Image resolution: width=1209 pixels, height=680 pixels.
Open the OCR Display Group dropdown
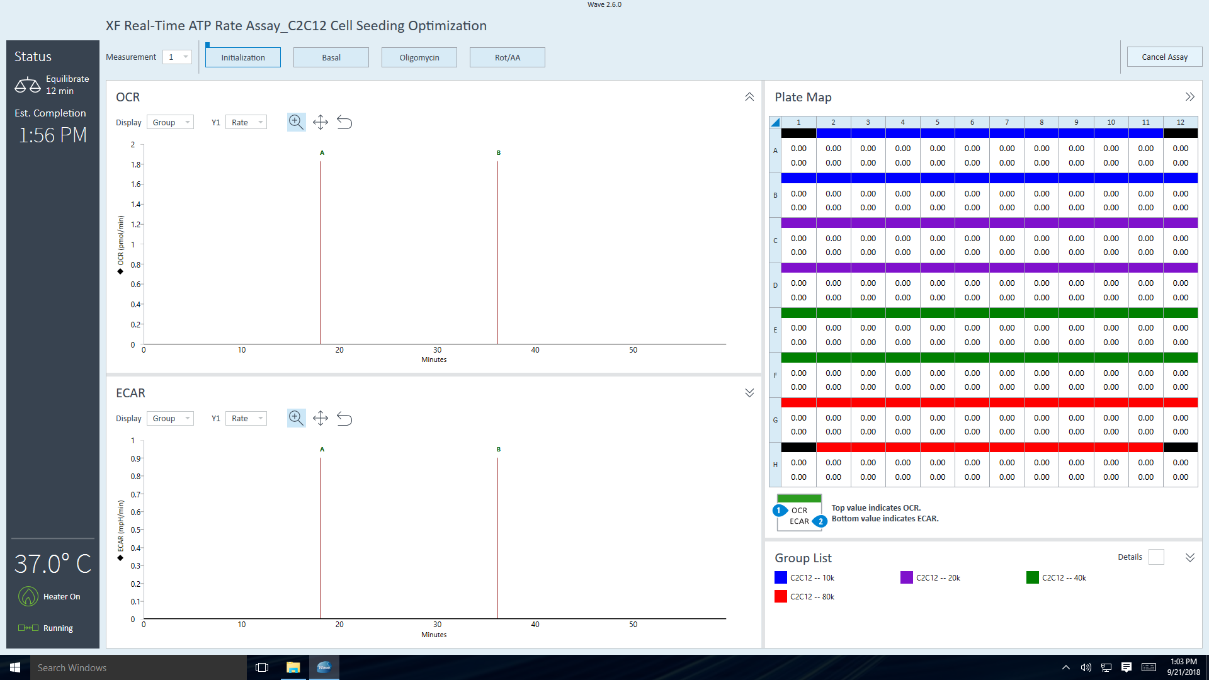click(x=170, y=122)
